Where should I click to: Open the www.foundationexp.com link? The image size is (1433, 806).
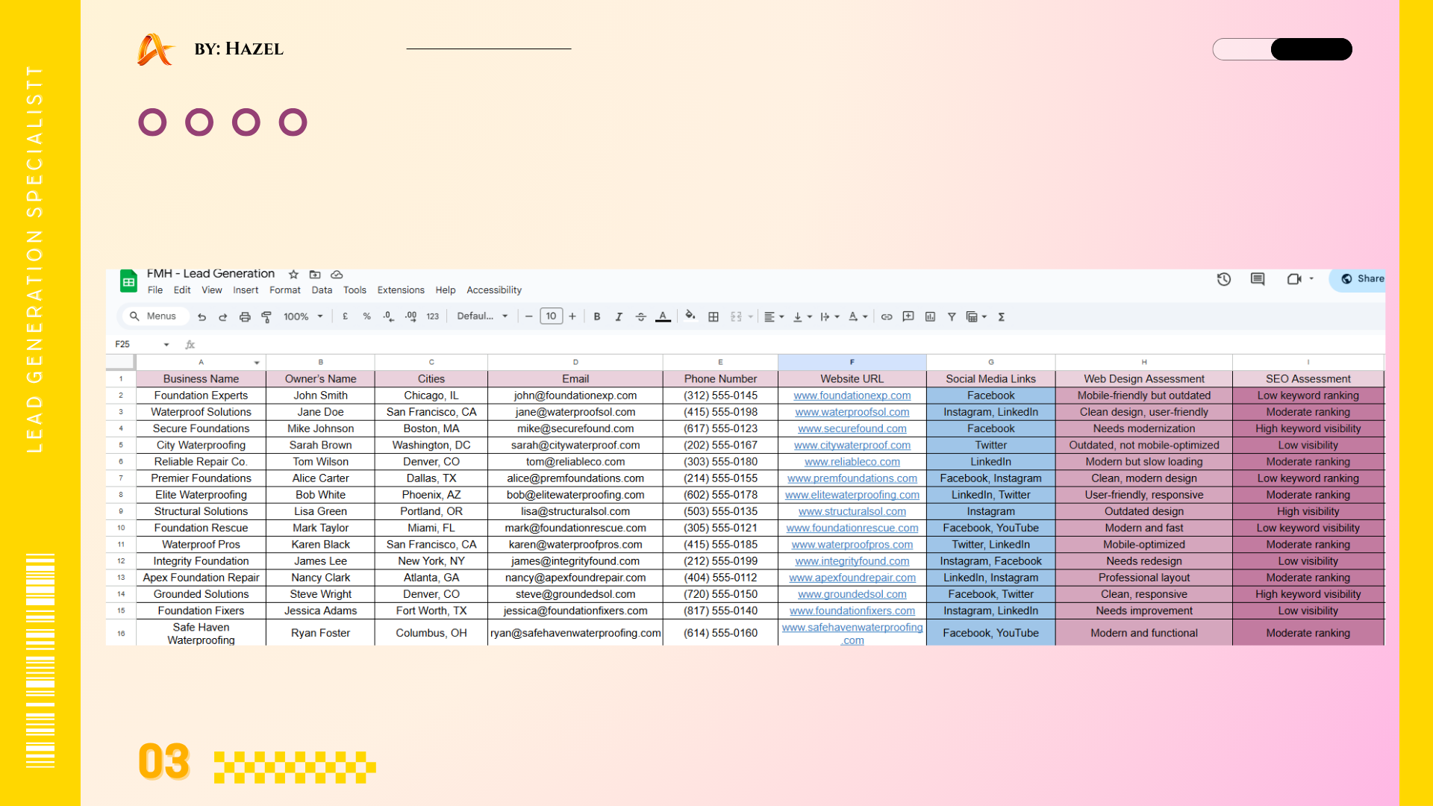[852, 396]
